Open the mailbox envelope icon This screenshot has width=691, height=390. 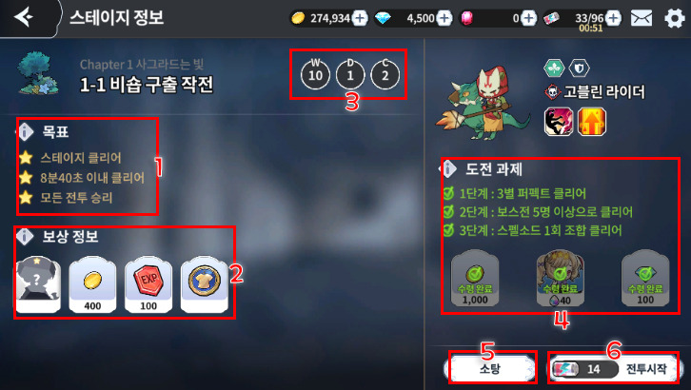[x=642, y=18]
